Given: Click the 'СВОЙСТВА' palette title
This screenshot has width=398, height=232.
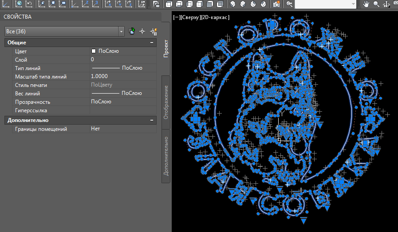Looking at the screenshot, I should 17,17.
